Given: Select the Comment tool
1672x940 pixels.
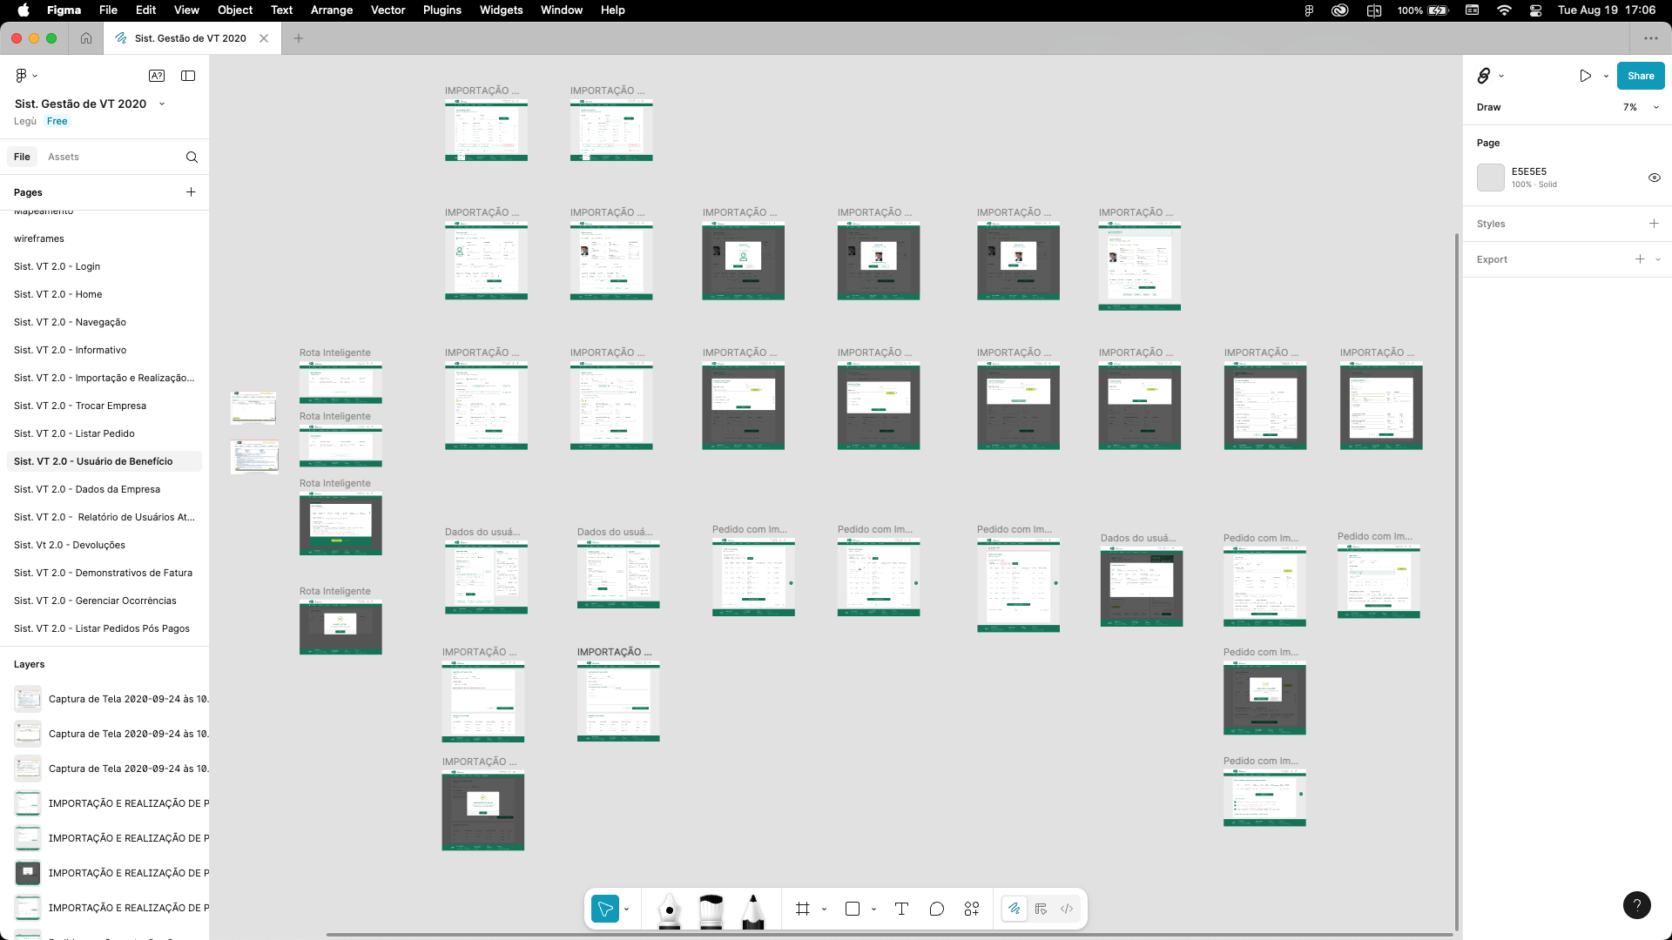Looking at the screenshot, I should (x=936, y=909).
